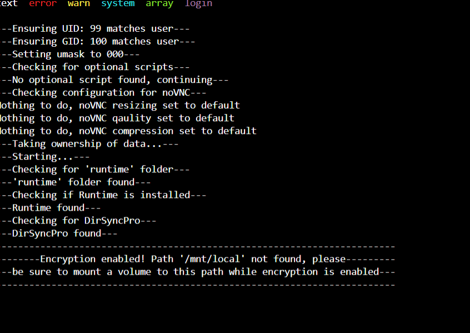Click the "Setting umask to 000" line
The height and width of the screenshot is (333, 470).
tap(70, 54)
